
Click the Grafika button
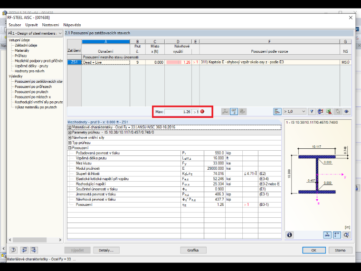(x=193, y=250)
